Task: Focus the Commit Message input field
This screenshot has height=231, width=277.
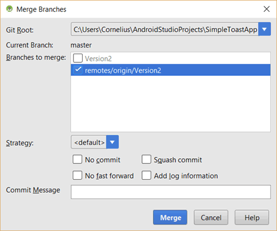Action: click(x=171, y=192)
